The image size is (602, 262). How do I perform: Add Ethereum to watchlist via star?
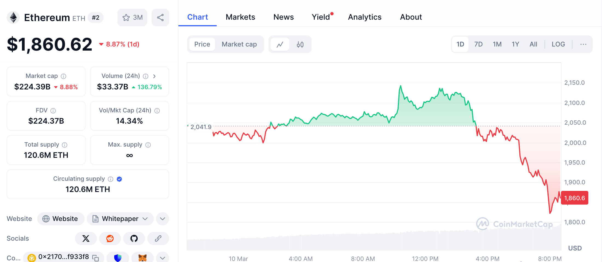132,18
